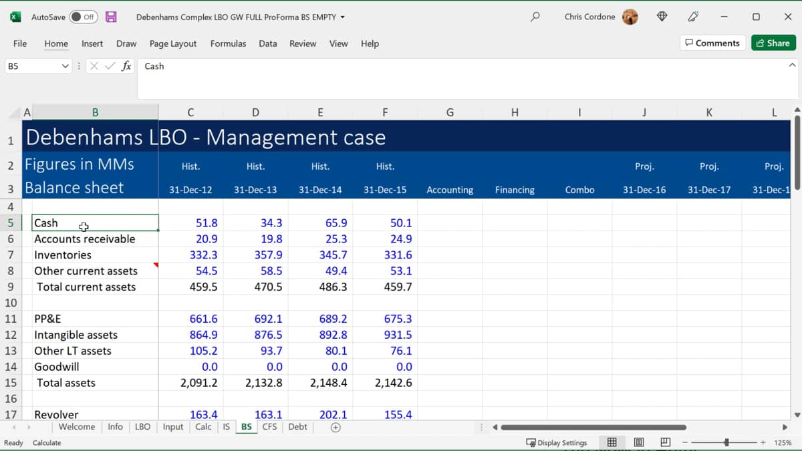
Task: Switch to the CFS sheet tab
Action: click(269, 427)
